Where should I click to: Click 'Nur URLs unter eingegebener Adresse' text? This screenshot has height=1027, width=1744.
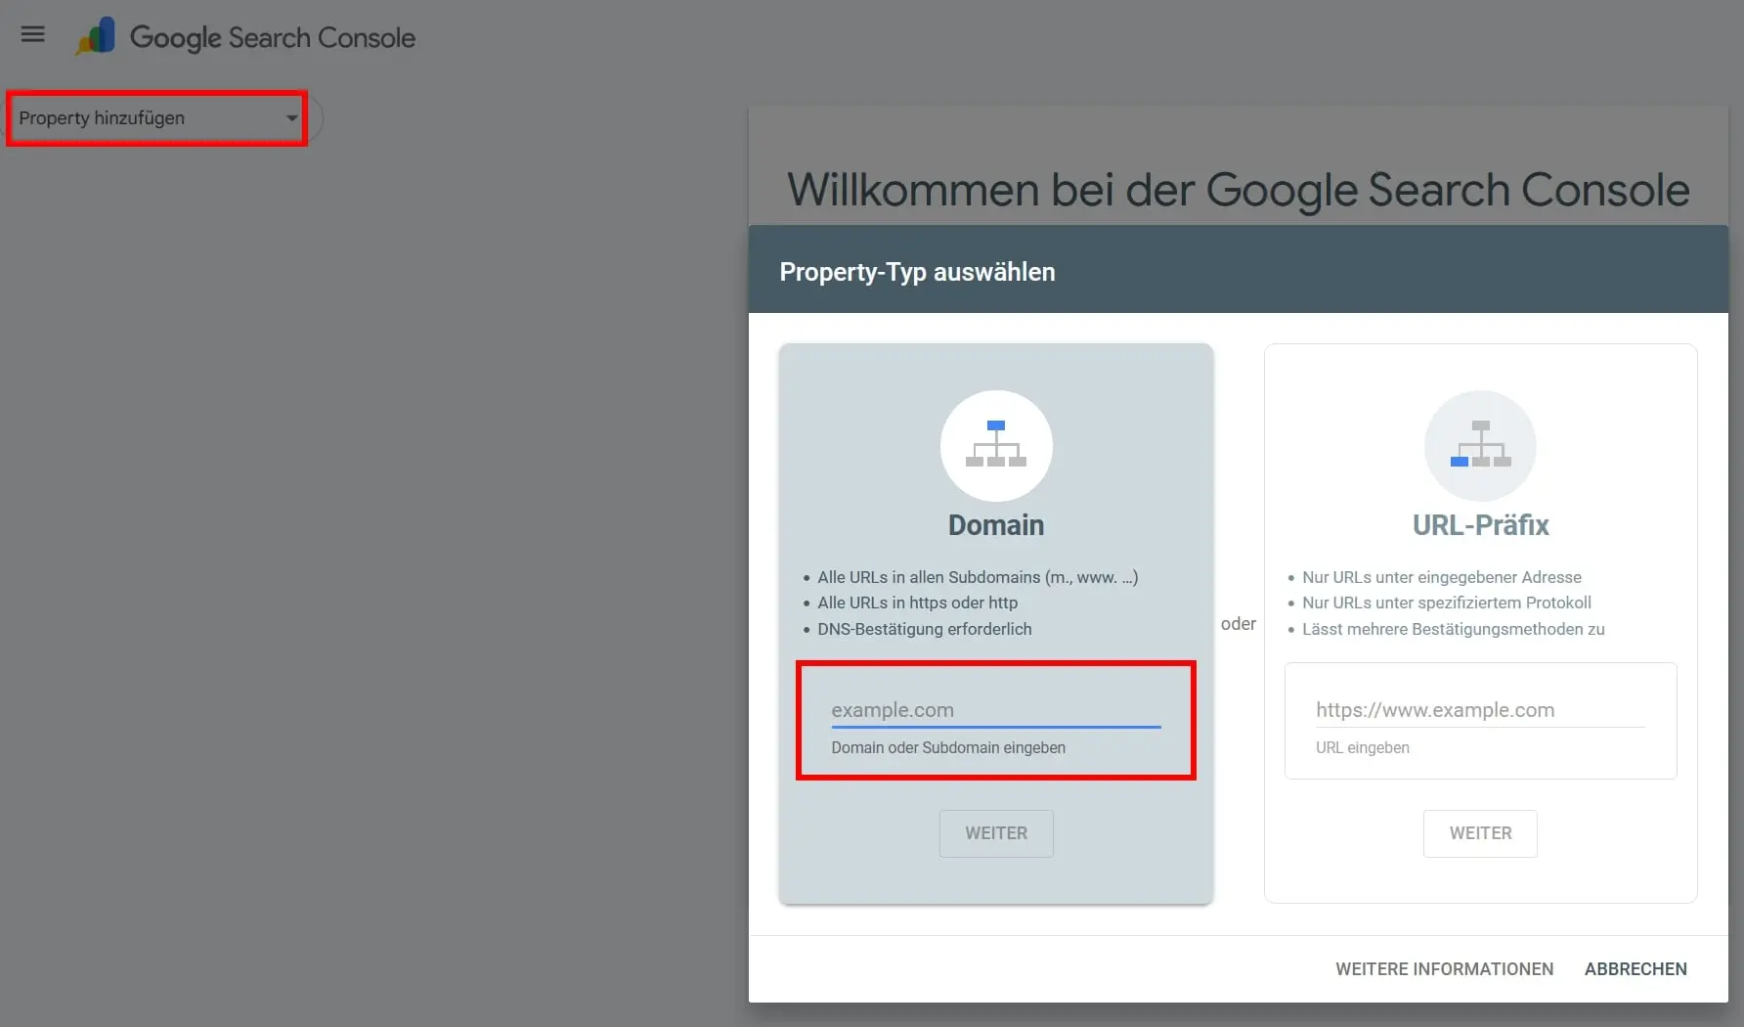(1441, 577)
